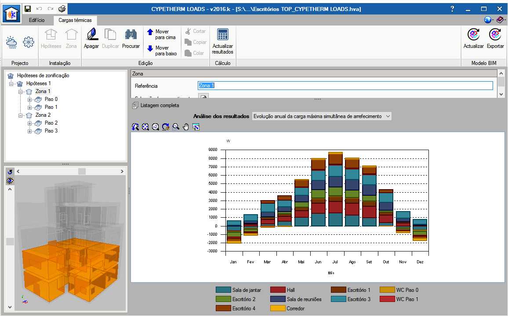508x316 pixels.
Task: Click the zoom extents chart tool
Action: (145, 127)
